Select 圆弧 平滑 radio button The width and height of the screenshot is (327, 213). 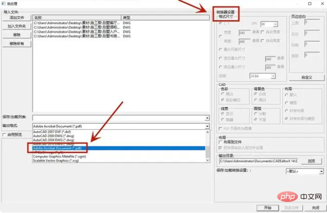pyautogui.click(x=256, y=120)
